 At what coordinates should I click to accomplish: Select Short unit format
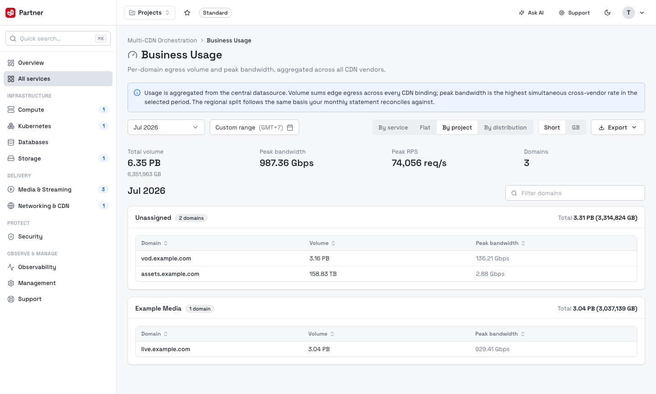(552, 128)
